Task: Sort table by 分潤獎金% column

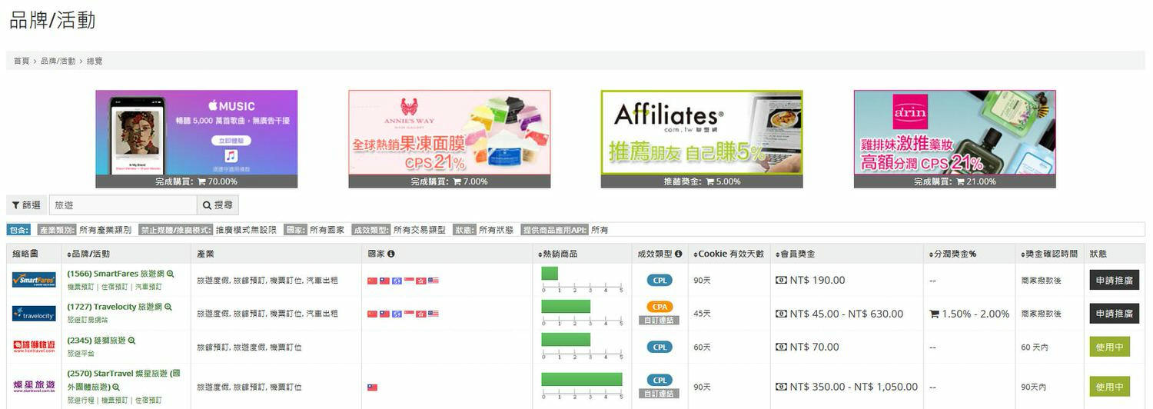Action: 952,254
